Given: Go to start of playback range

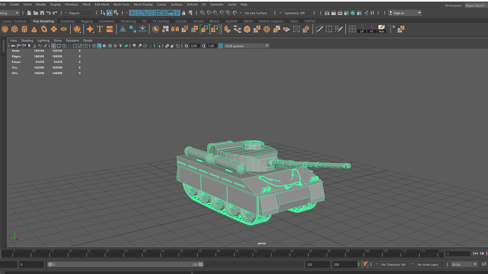Looking at the screenshot, I should (475, 253).
